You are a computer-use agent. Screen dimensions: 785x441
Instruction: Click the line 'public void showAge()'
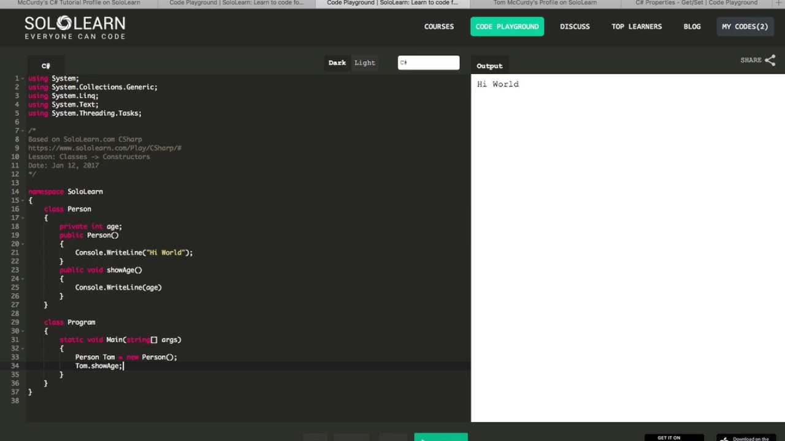(101, 270)
